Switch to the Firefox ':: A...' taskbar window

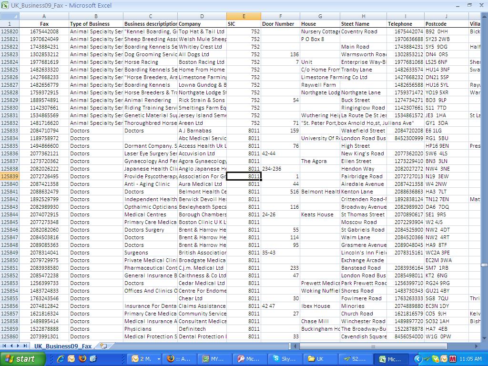[x=179, y=359]
